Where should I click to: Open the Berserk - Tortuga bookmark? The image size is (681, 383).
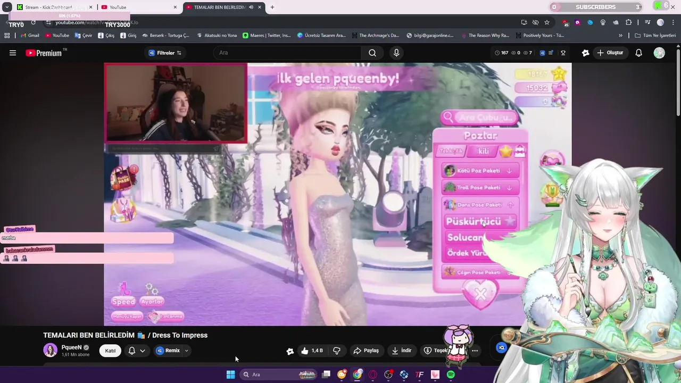pos(165,36)
